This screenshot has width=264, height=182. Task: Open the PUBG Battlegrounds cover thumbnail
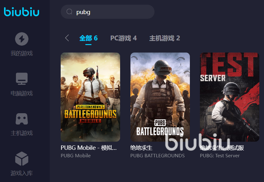[x=160, y=97]
